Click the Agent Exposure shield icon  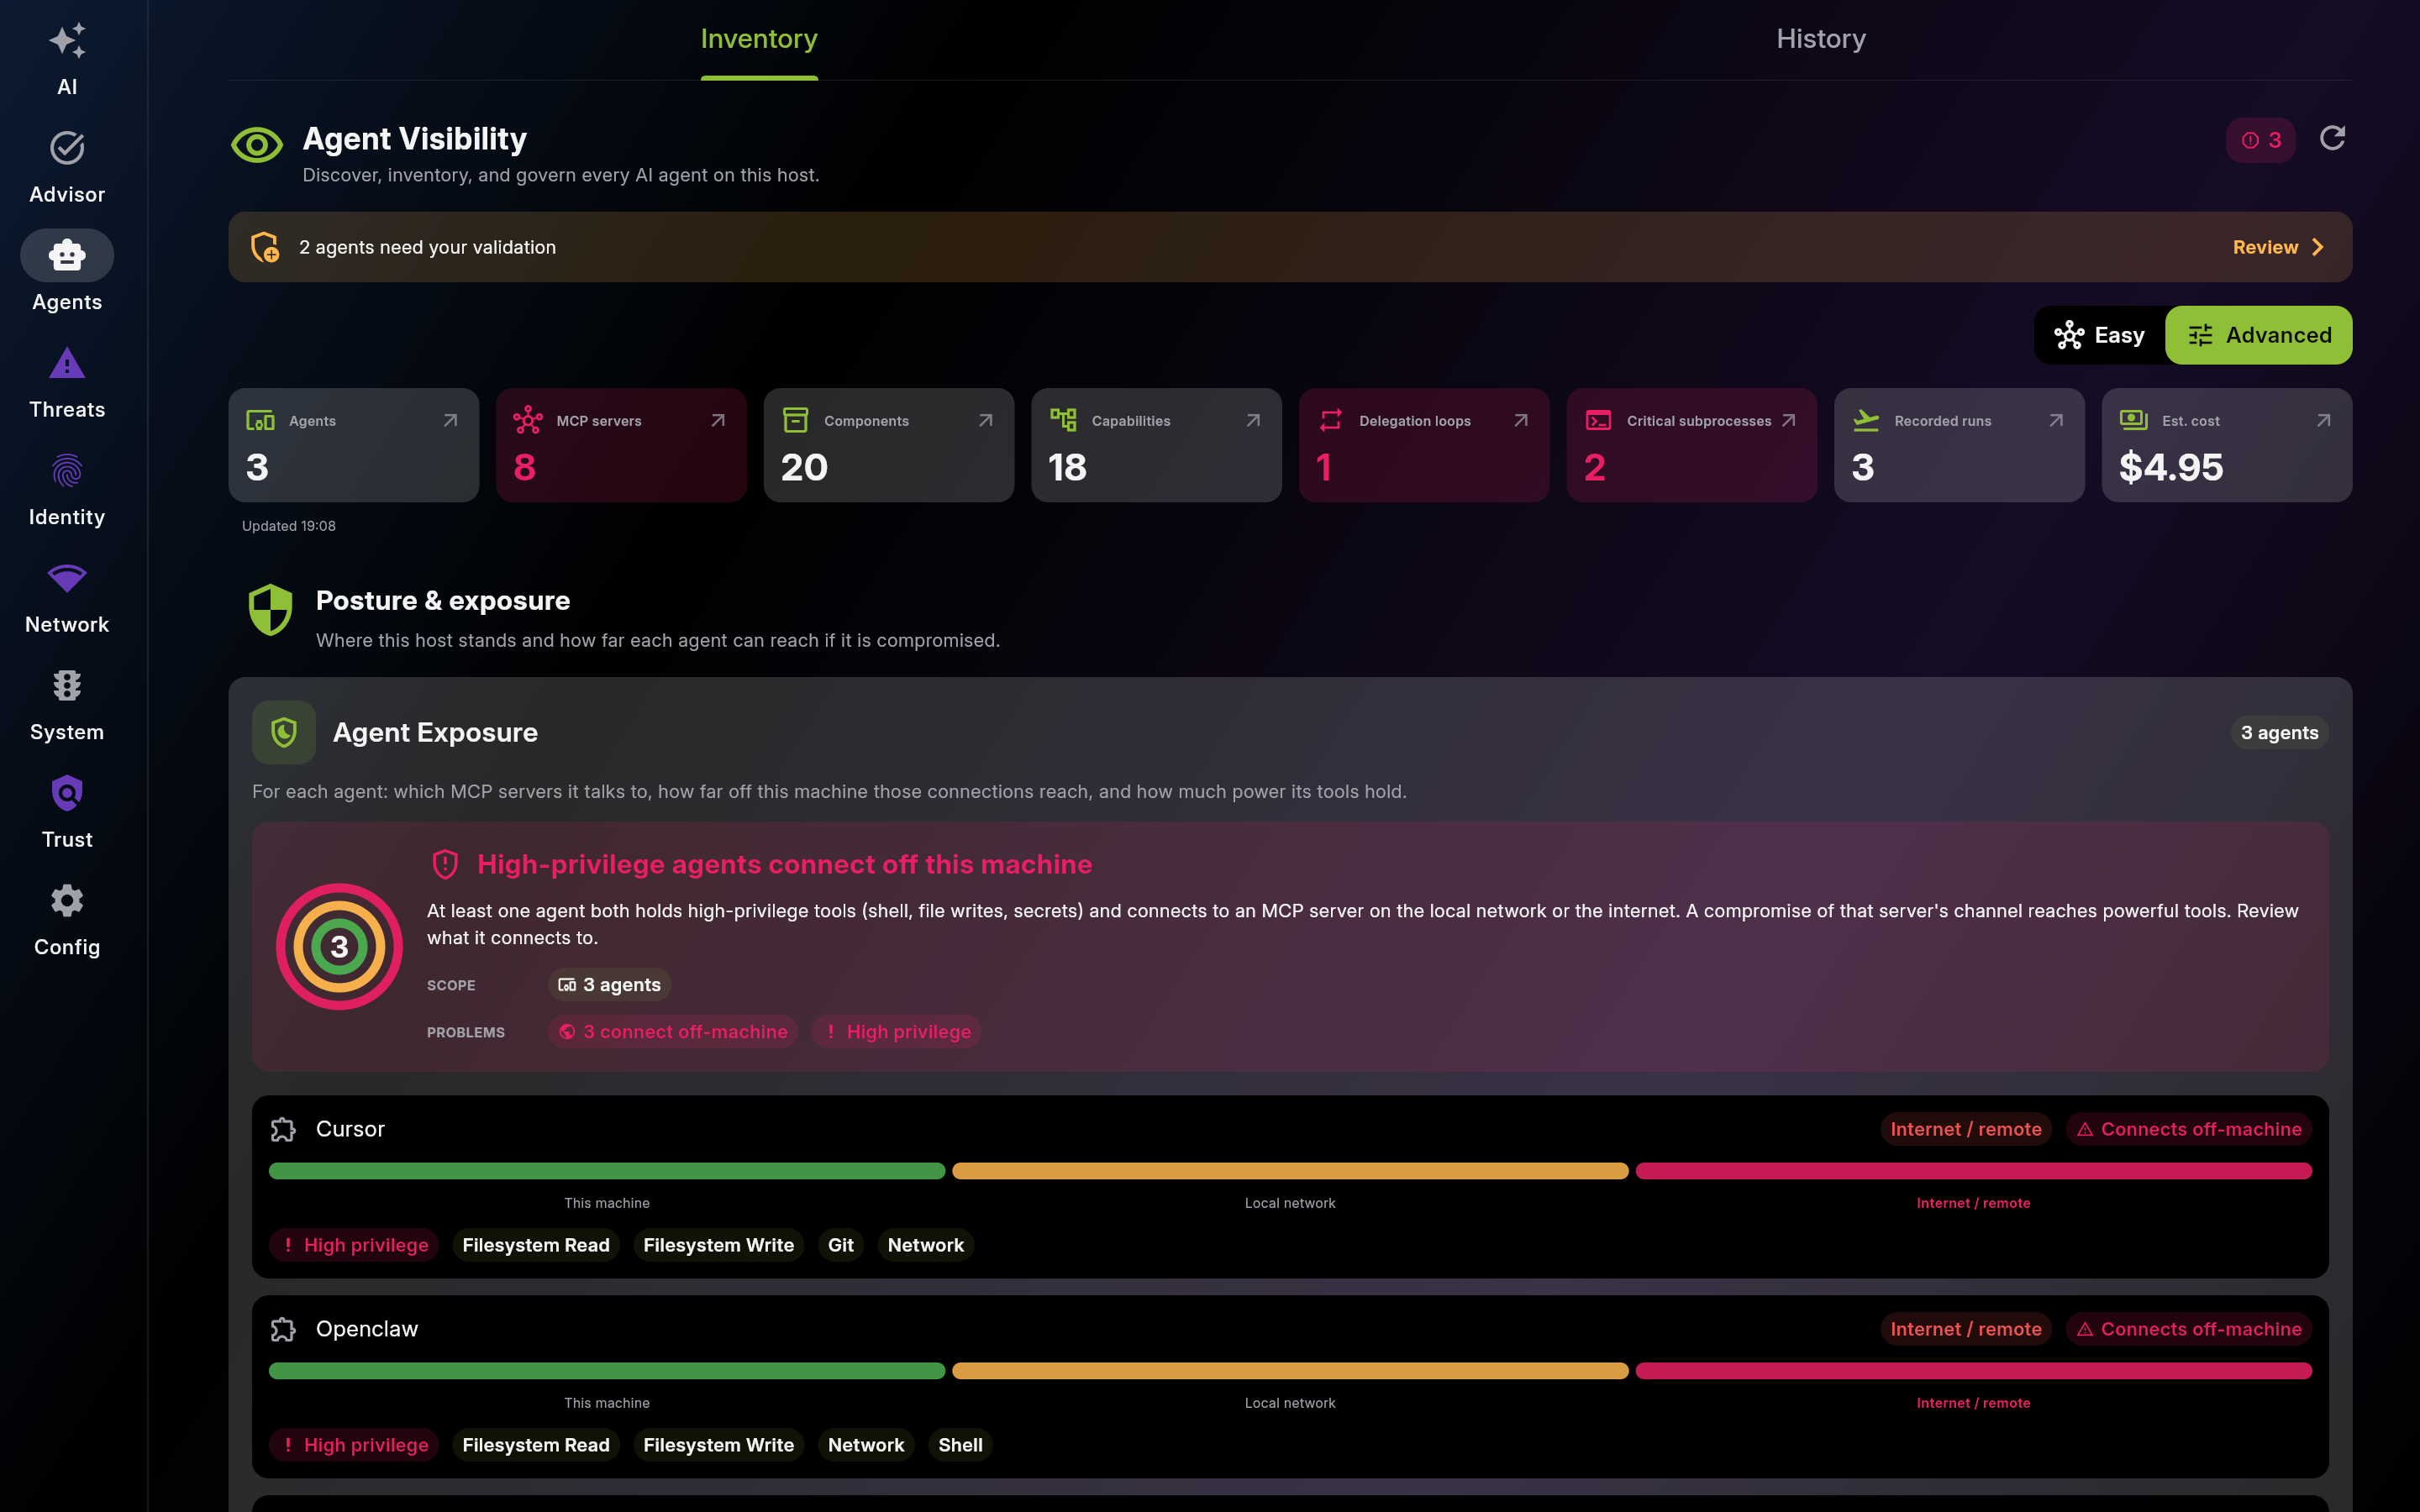coord(284,732)
